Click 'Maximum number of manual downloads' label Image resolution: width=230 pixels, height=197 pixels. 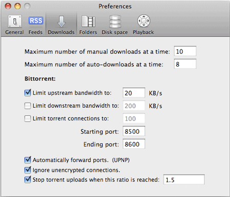pyautogui.click(x=97, y=52)
